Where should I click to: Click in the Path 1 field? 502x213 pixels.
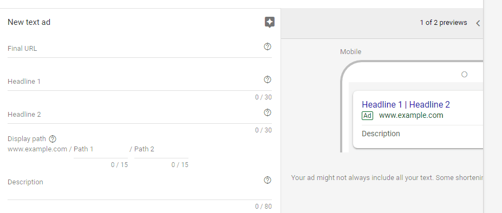coord(101,149)
